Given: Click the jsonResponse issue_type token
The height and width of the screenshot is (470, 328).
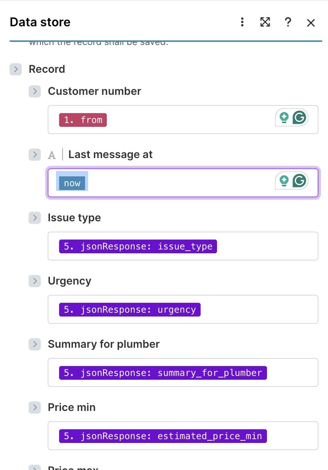Looking at the screenshot, I should (137, 246).
